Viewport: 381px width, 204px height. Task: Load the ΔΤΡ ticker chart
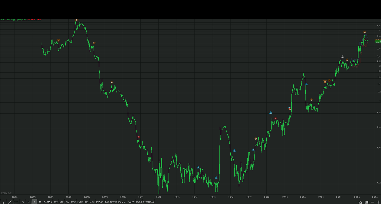[x=61, y=202]
